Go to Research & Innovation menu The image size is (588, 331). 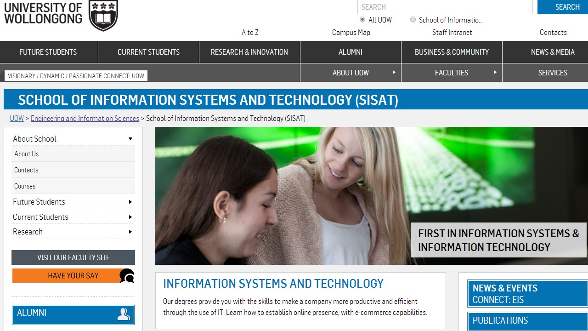click(249, 52)
